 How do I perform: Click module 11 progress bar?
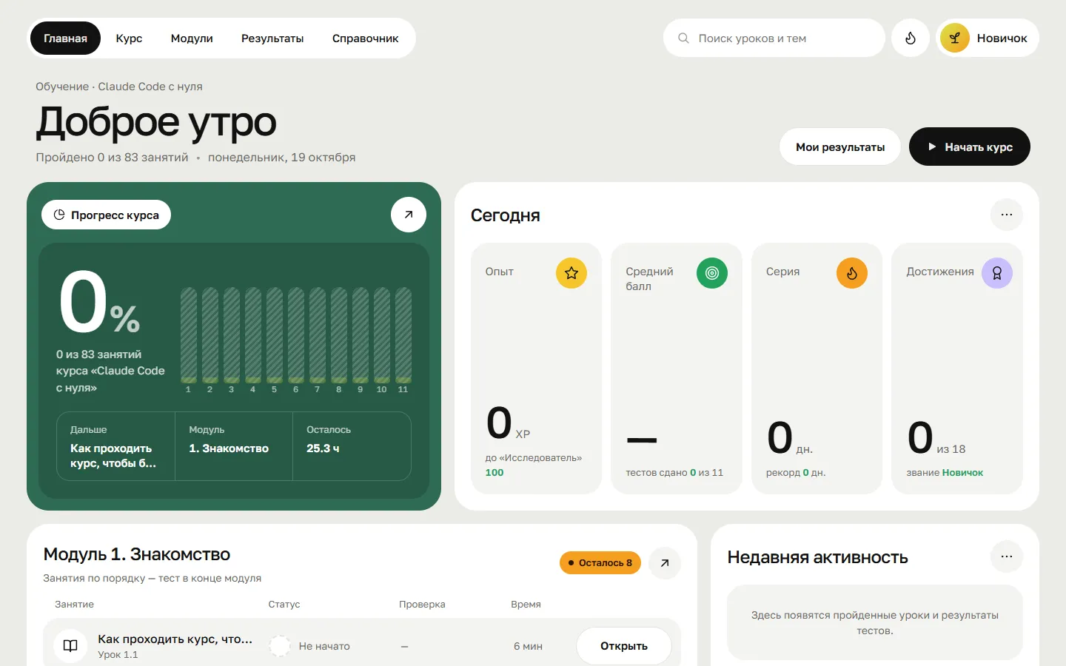403,335
